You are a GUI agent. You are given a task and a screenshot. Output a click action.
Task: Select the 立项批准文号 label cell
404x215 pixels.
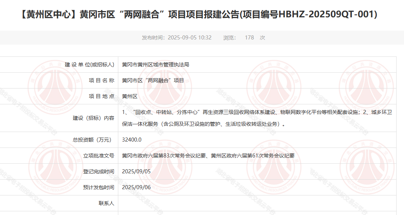99,156
